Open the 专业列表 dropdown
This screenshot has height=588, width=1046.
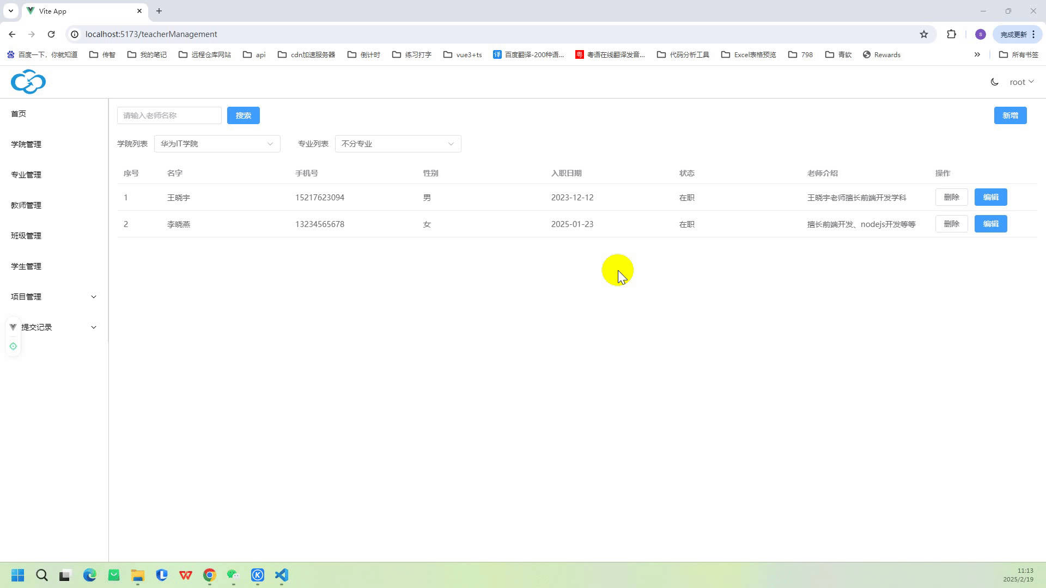[x=398, y=144]
